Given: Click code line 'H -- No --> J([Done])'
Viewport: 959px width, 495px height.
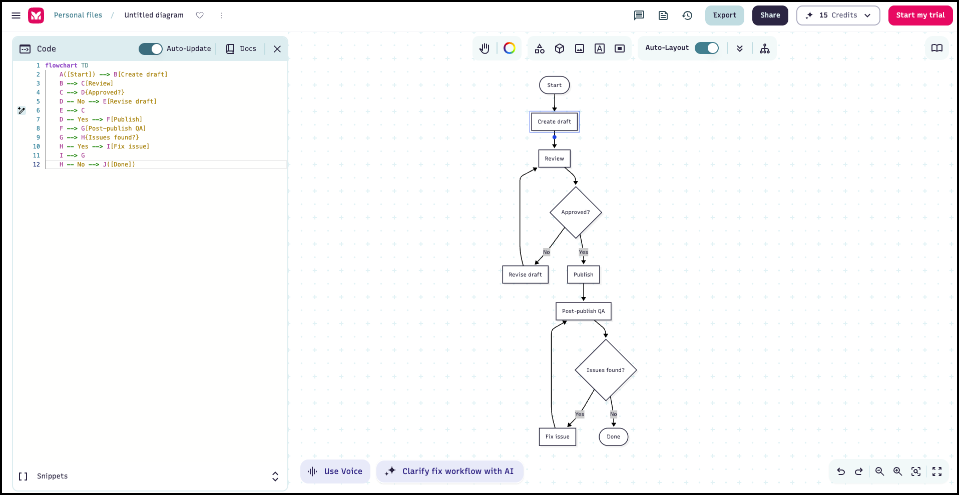Looking at the screenshot, I should [x=97, y=164].
